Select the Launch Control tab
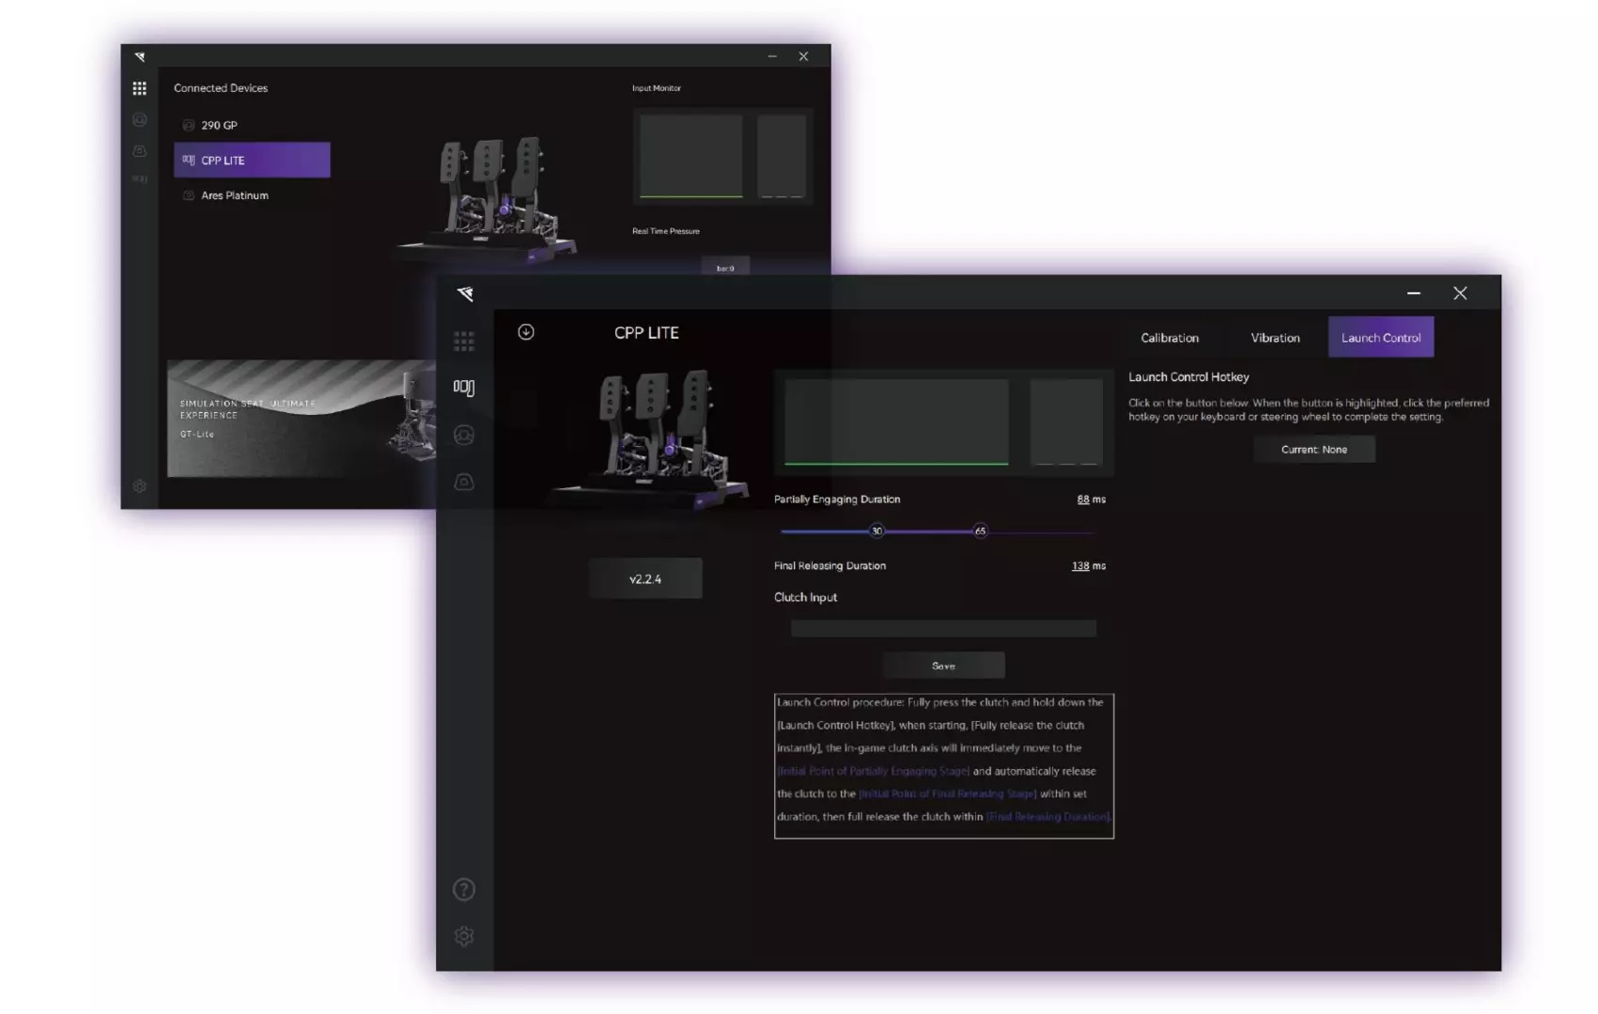Screen dimensions: 1598x1014 (1380, 338)
